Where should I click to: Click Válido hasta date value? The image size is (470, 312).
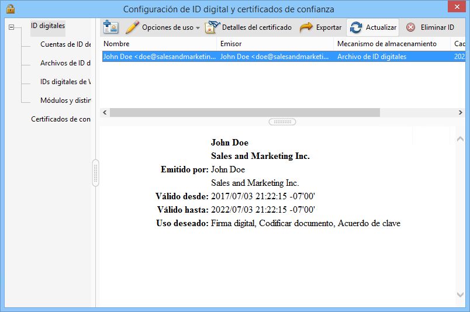coord(263,210)
